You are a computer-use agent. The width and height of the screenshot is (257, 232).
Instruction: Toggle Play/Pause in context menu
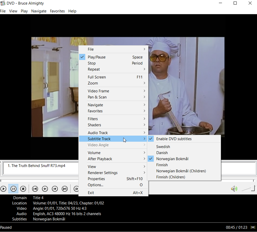click(x=113, y=57)
